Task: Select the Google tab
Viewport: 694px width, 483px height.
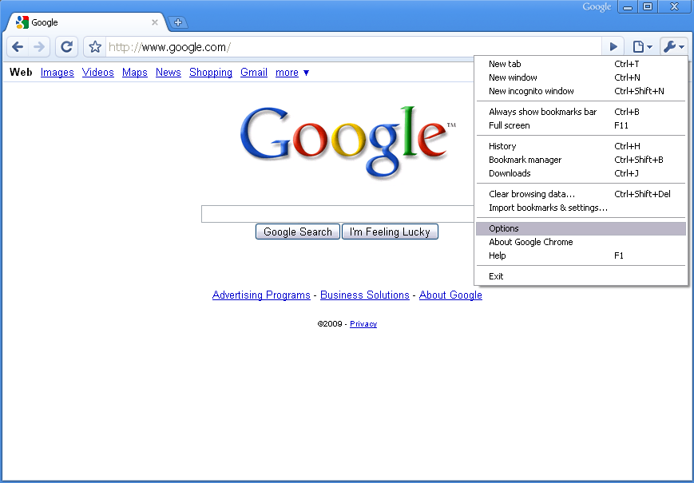Action: point(86,22)
